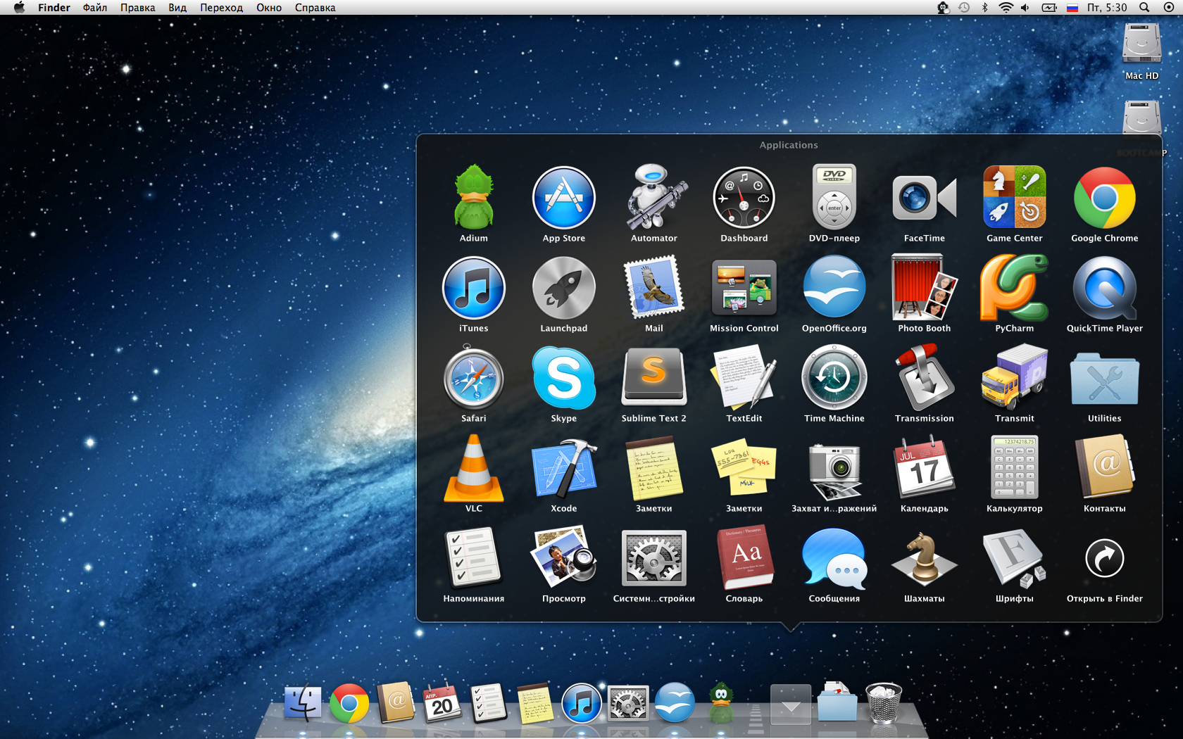The image size is (1183, 739).
Task: Open Заметки sticky notes icon
Action: coord(744,468)
